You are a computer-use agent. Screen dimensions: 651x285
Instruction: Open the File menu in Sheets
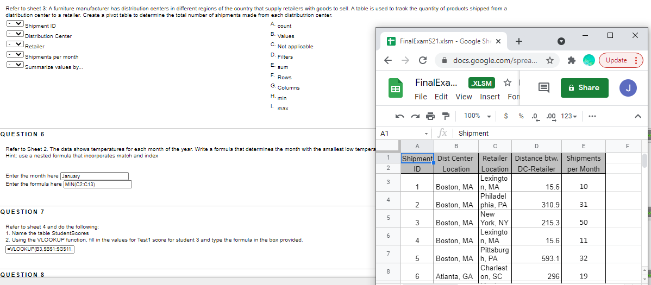[x=421, y=97]
